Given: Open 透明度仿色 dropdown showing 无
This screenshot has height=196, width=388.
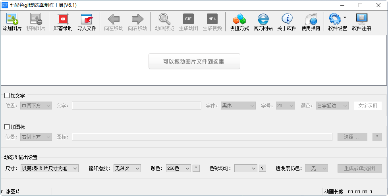Looking at the screenshot, I should [x=317, y=168].
